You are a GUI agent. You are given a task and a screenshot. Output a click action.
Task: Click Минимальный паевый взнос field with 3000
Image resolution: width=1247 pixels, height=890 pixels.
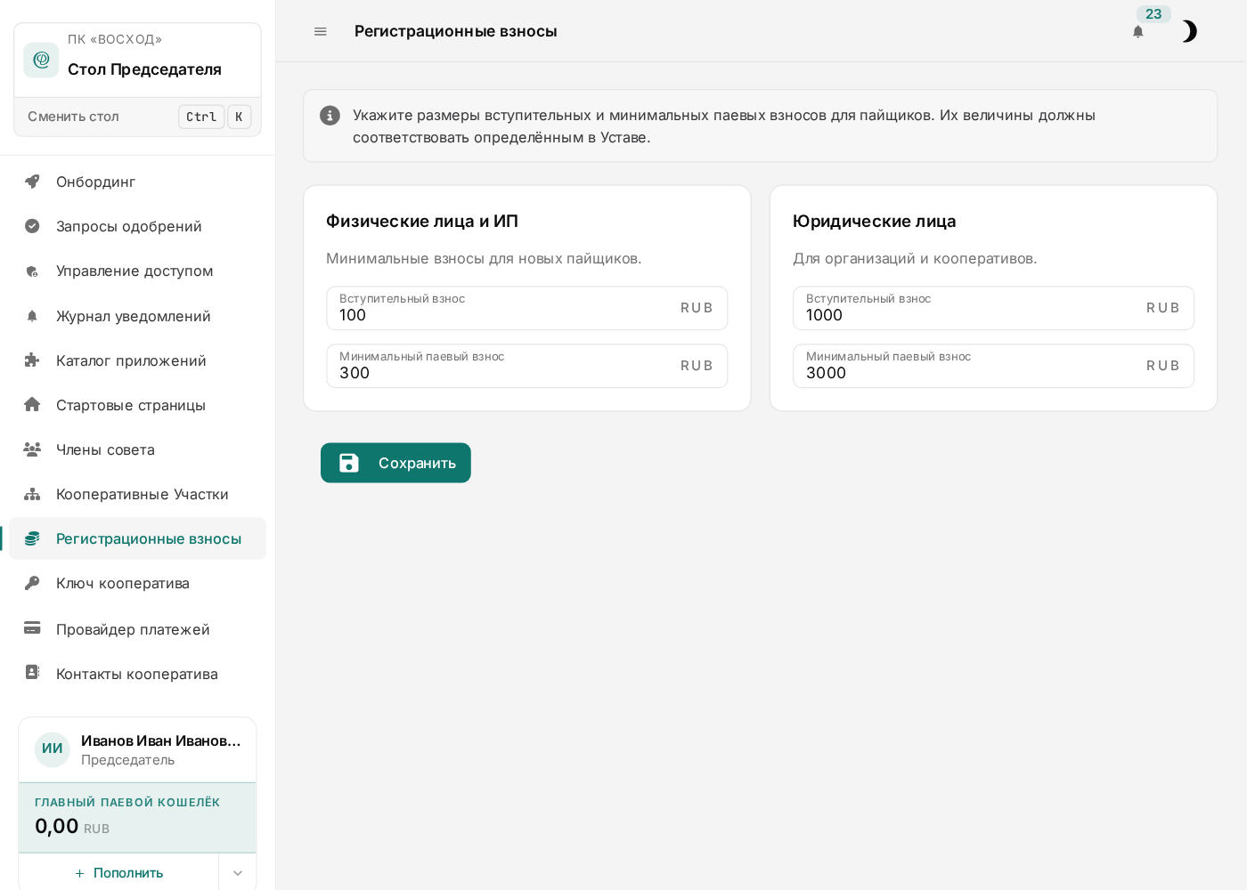993,366
